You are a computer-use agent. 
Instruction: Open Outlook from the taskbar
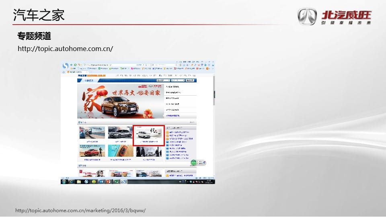[101, 182]
